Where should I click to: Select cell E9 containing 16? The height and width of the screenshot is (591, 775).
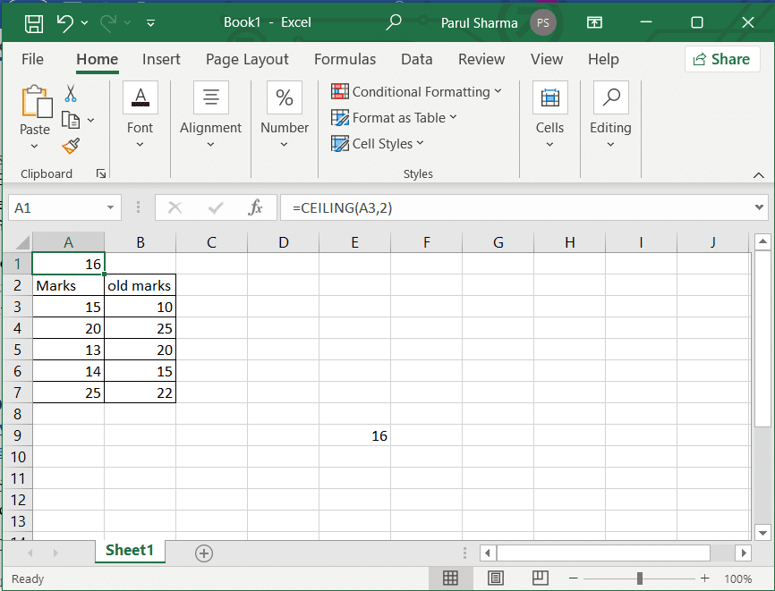click(x=355, y=435)
